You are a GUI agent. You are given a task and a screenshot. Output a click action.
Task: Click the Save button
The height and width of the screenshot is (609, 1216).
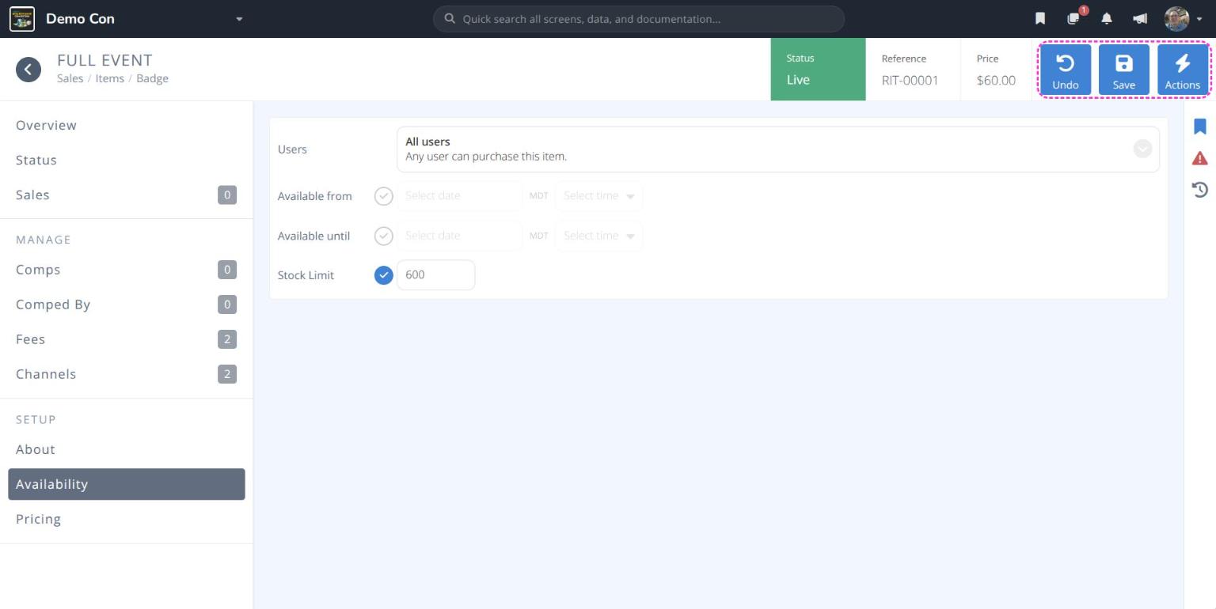point(1124,70)
